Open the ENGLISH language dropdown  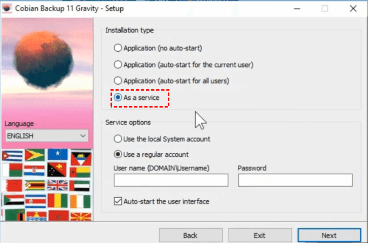coord(47,136)
